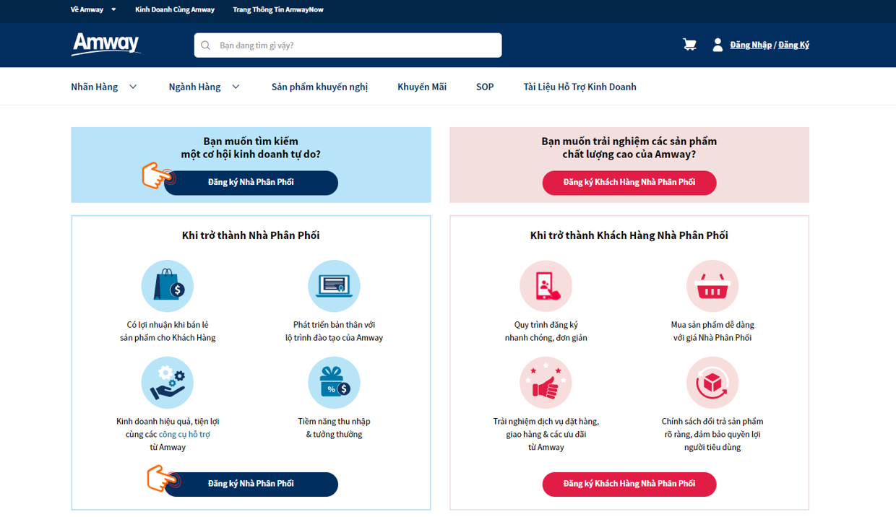The image size is (896, 517).
Task: Click the red shopping basket icon
Action: 712,286
